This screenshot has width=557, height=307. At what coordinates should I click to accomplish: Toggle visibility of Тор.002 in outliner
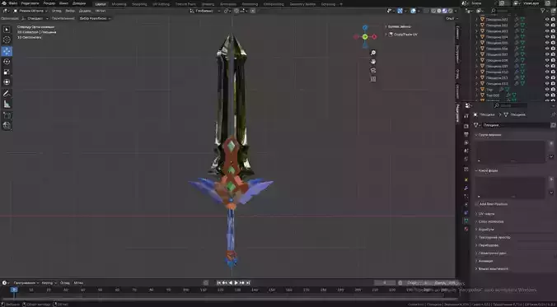547,95
